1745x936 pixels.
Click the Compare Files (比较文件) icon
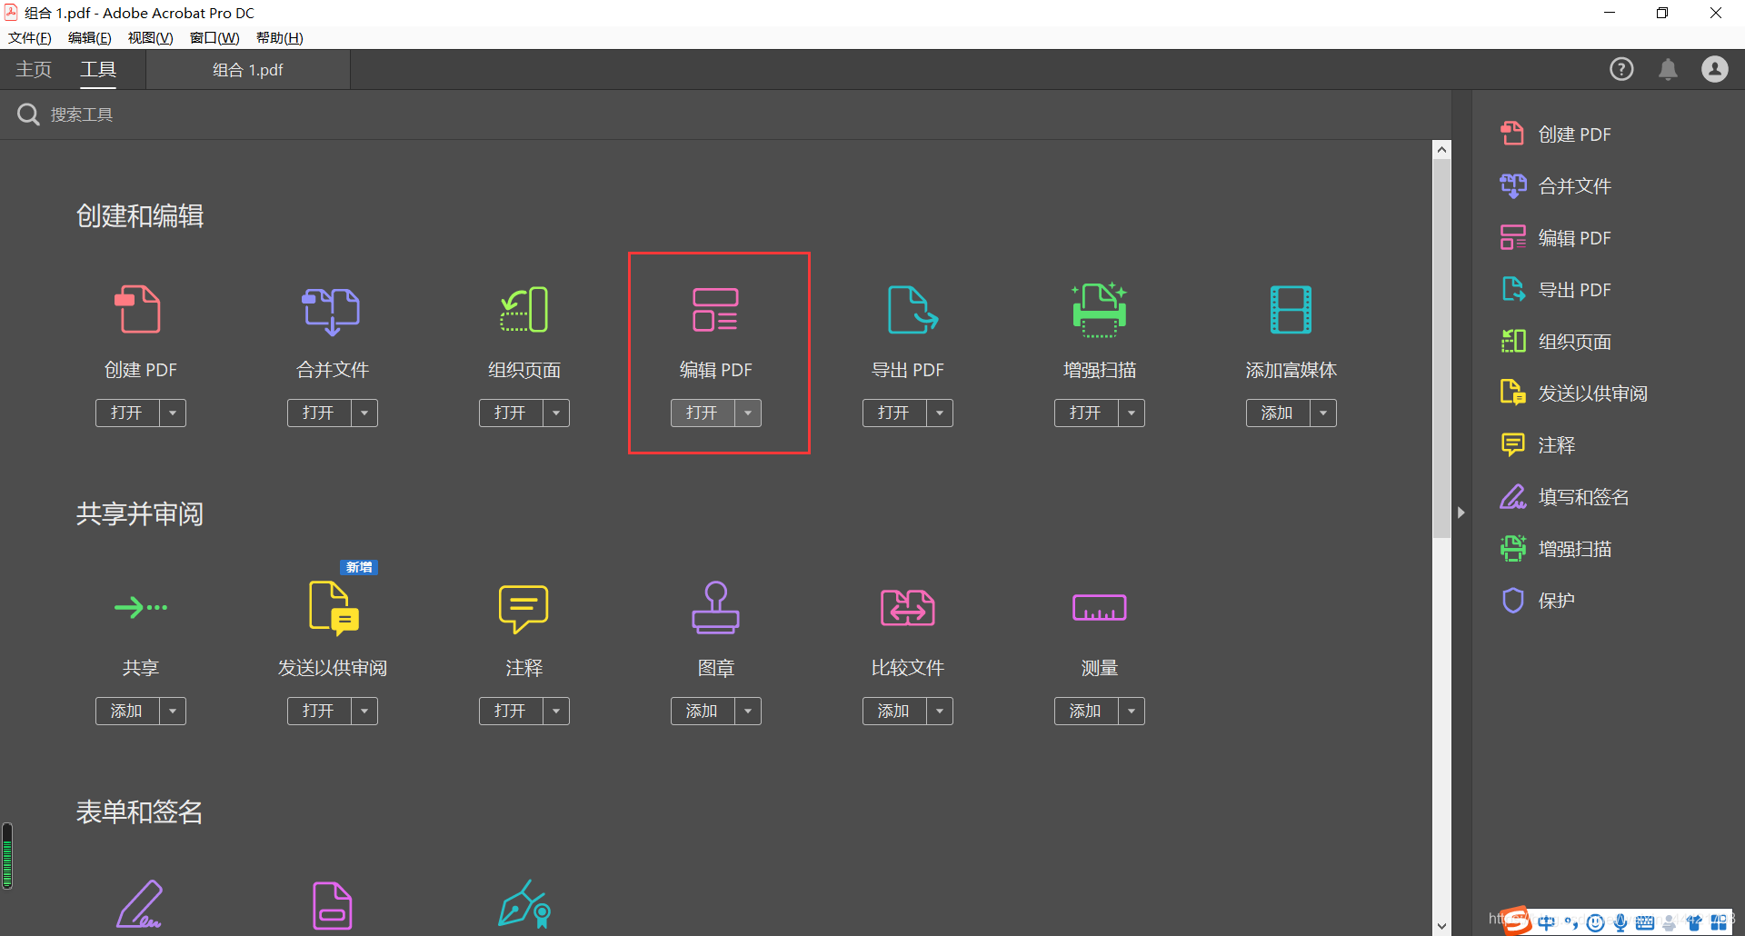click(x=908, y=607)
